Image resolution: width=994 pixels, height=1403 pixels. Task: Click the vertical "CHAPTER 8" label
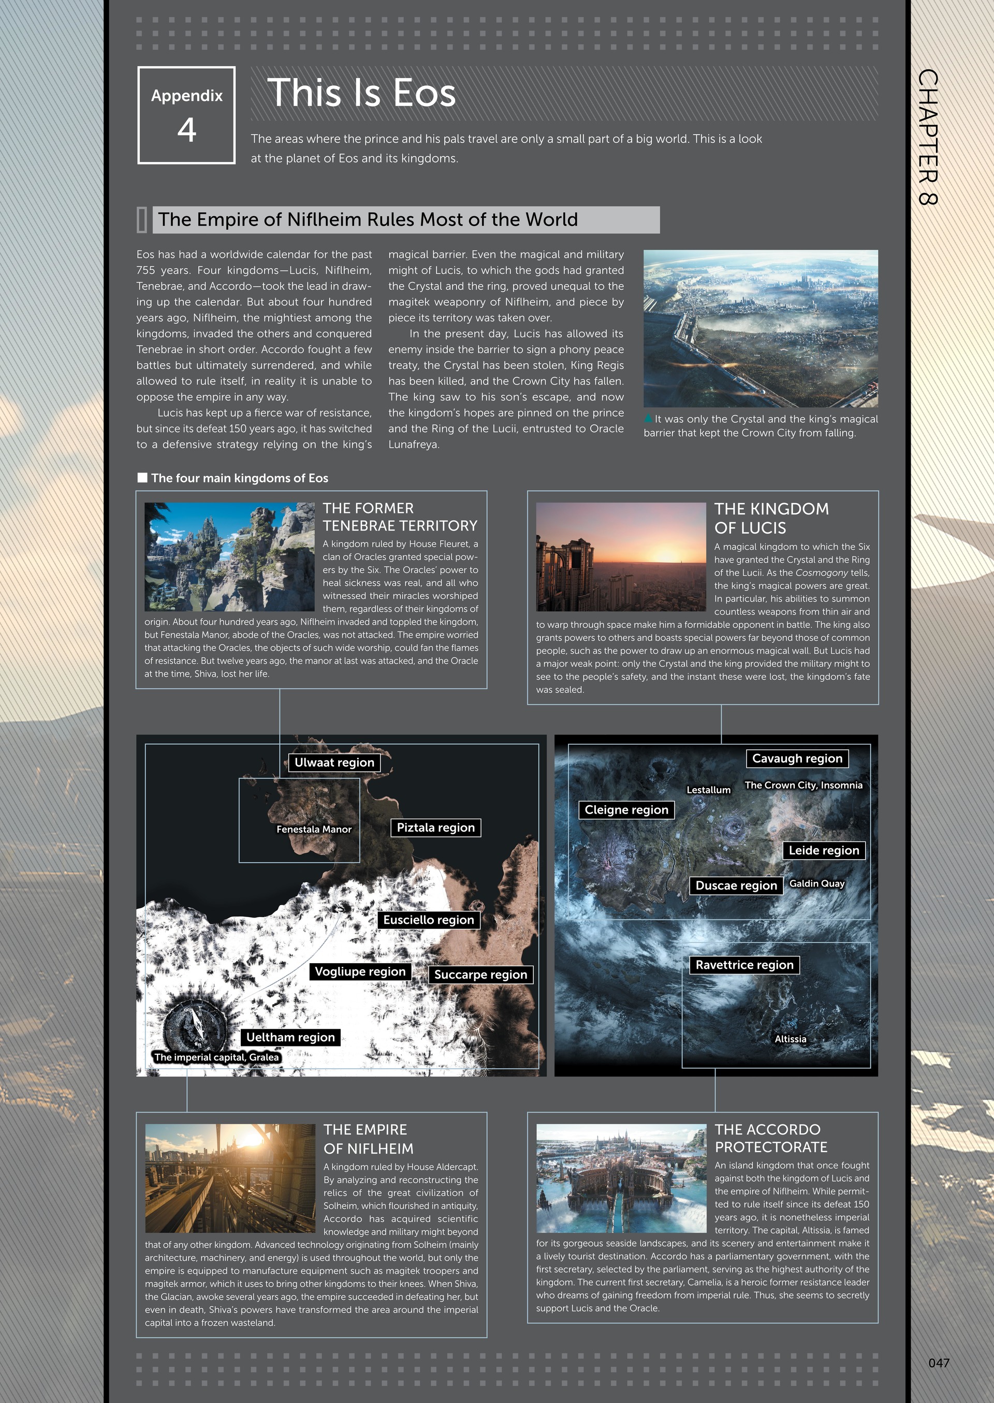[x=928, y=137]
